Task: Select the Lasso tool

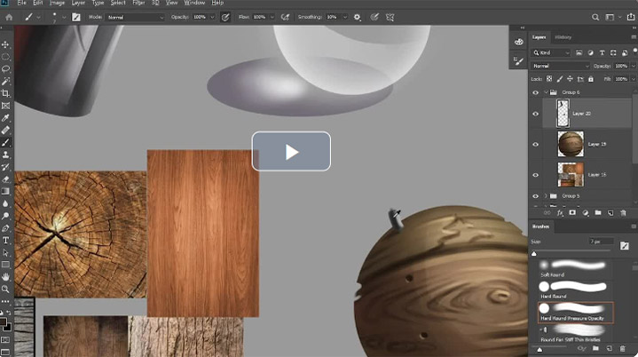Action: (x=5, y=68)
